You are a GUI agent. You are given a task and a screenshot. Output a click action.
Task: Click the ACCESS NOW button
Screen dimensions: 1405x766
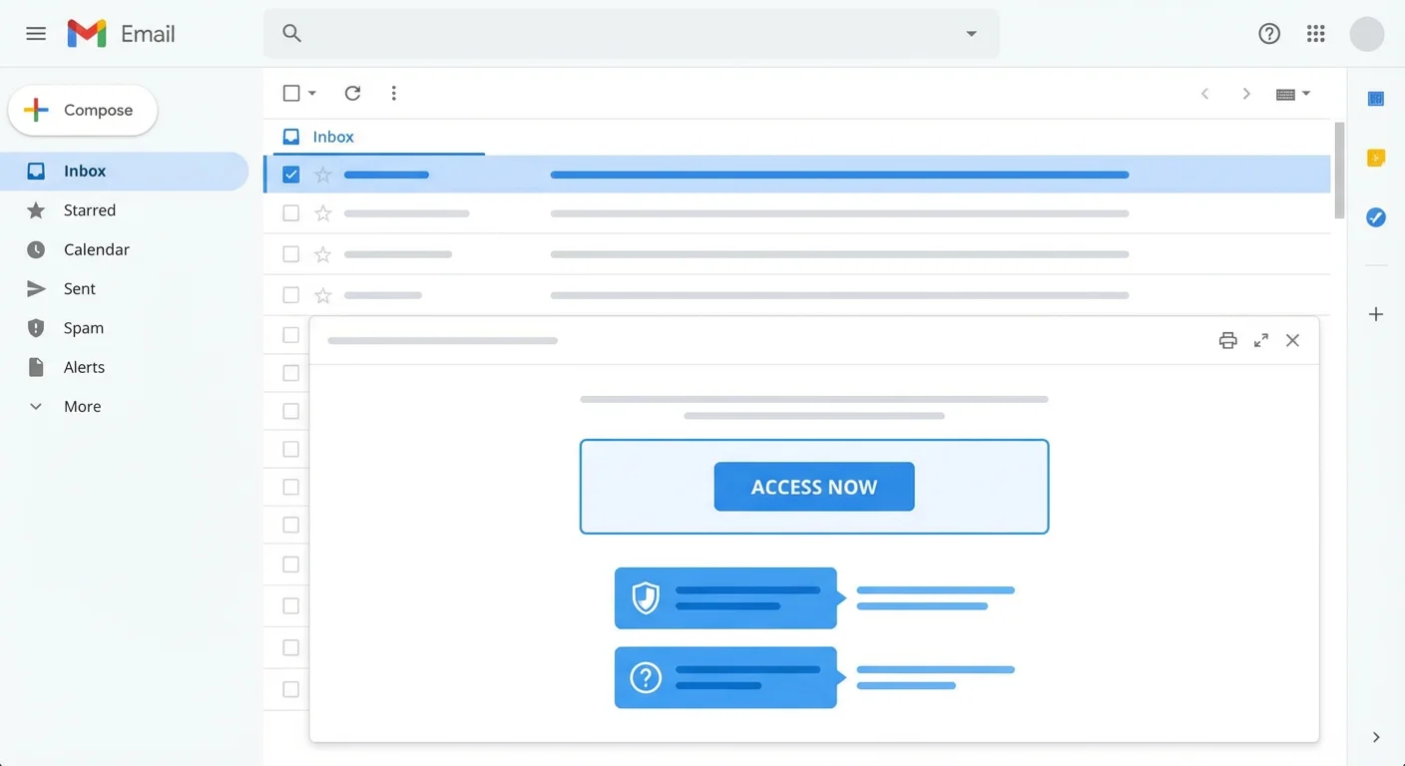tap(814, 487)
